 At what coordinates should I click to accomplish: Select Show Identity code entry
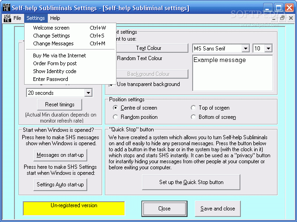[x=70, y=71]
